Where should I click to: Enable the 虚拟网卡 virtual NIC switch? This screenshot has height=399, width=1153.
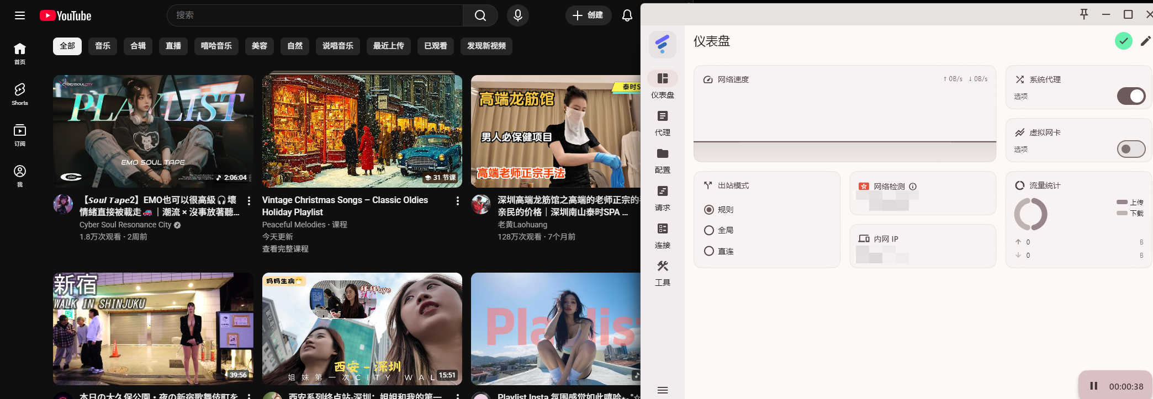[x=1130, y=149]
